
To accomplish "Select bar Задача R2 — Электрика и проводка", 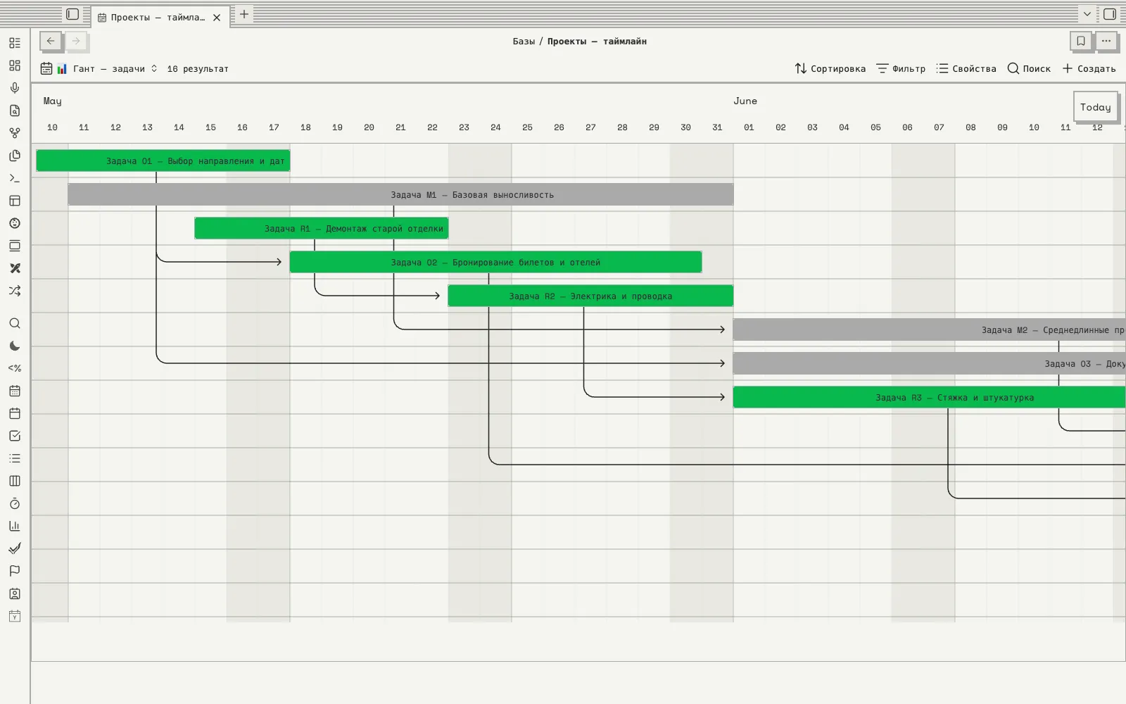I will coord(590,296).
